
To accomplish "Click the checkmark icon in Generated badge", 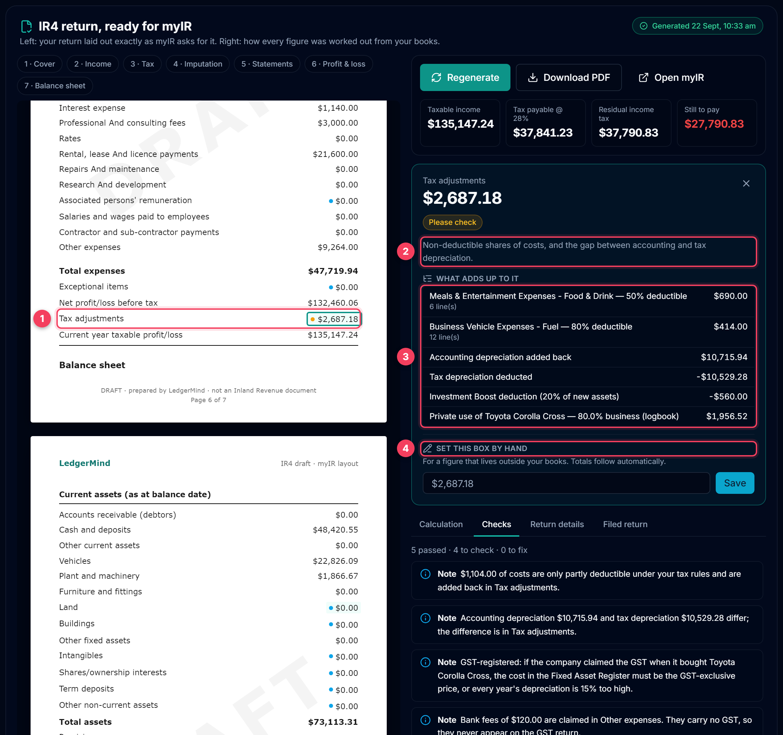I will click(x=644, y=26).
